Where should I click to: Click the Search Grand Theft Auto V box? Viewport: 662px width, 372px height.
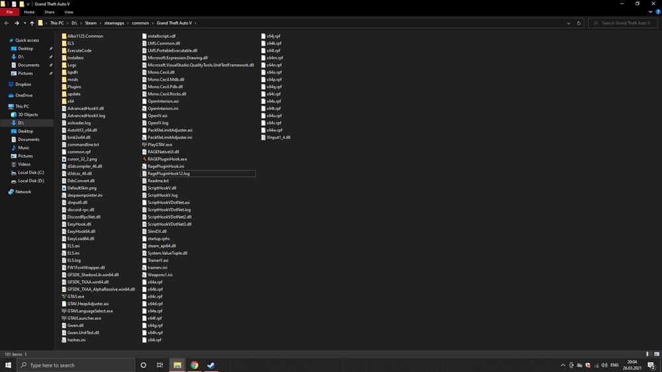pyautogui.click(x=623, y=23)
